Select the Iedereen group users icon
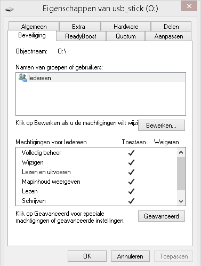Screen dimensions: 201x266 [x=23, y=78]
